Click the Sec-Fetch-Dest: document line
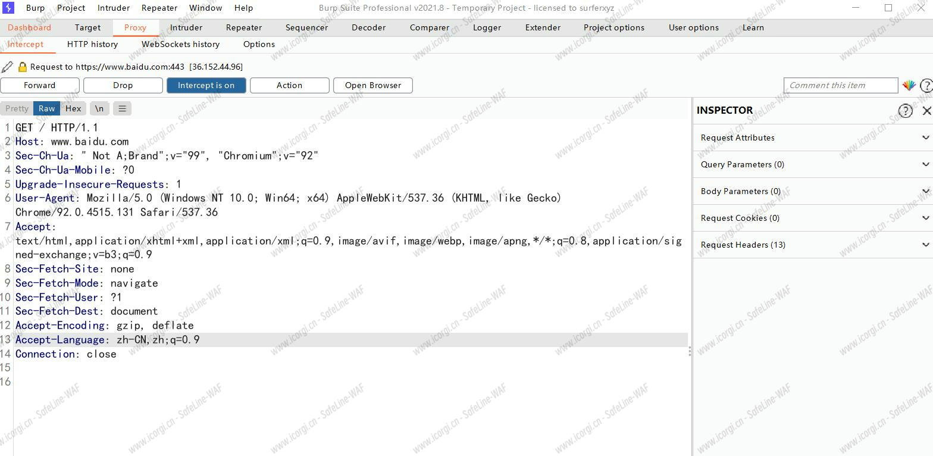The width and height of the screenshot is (933, 456). [86, 311]
